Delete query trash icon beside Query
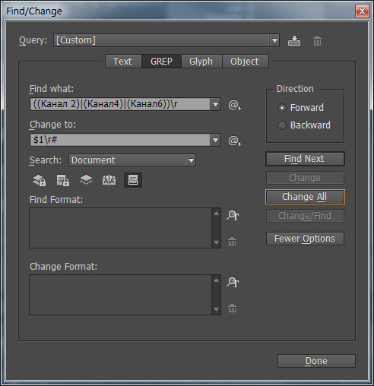Screen dimensions: 374x386 point(317,40)
